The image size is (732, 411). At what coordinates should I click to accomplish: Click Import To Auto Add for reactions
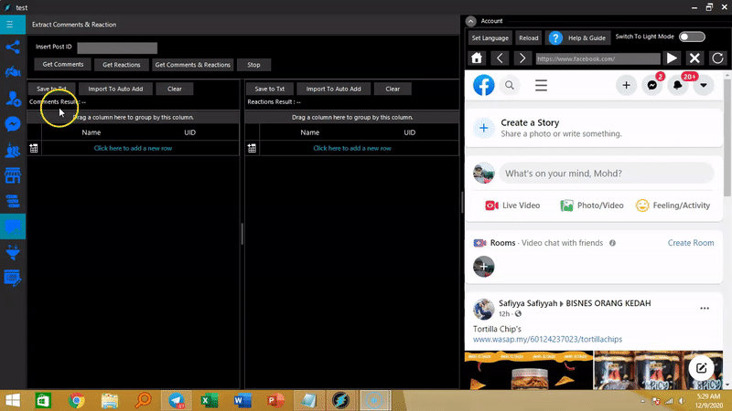coord(333,89)
